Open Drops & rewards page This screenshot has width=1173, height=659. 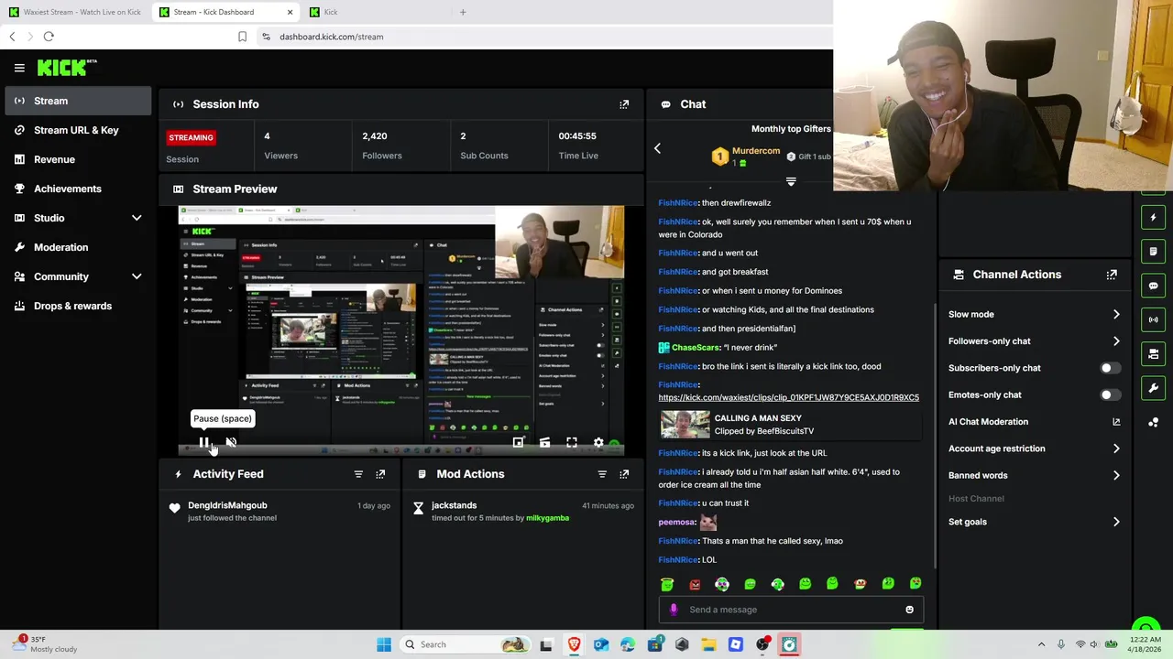(78, 306)
